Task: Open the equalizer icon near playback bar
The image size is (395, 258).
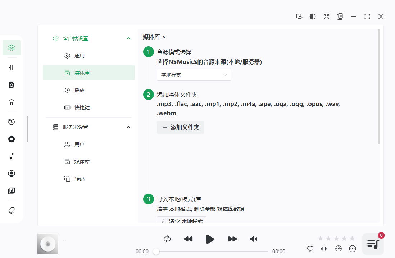Action: click(x=324, y=248)
